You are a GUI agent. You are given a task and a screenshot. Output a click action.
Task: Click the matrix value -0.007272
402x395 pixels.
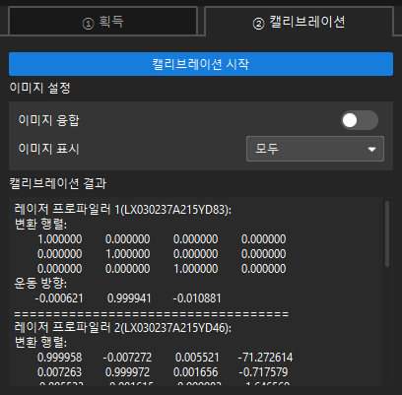(x=127, y=358)
